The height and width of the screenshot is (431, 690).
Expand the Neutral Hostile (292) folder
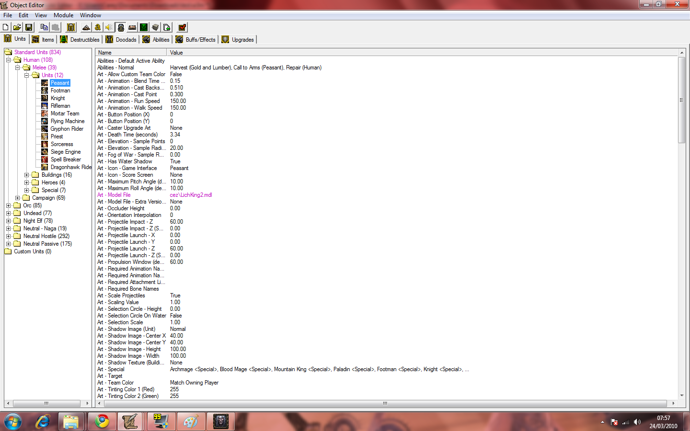pos(8,236)
